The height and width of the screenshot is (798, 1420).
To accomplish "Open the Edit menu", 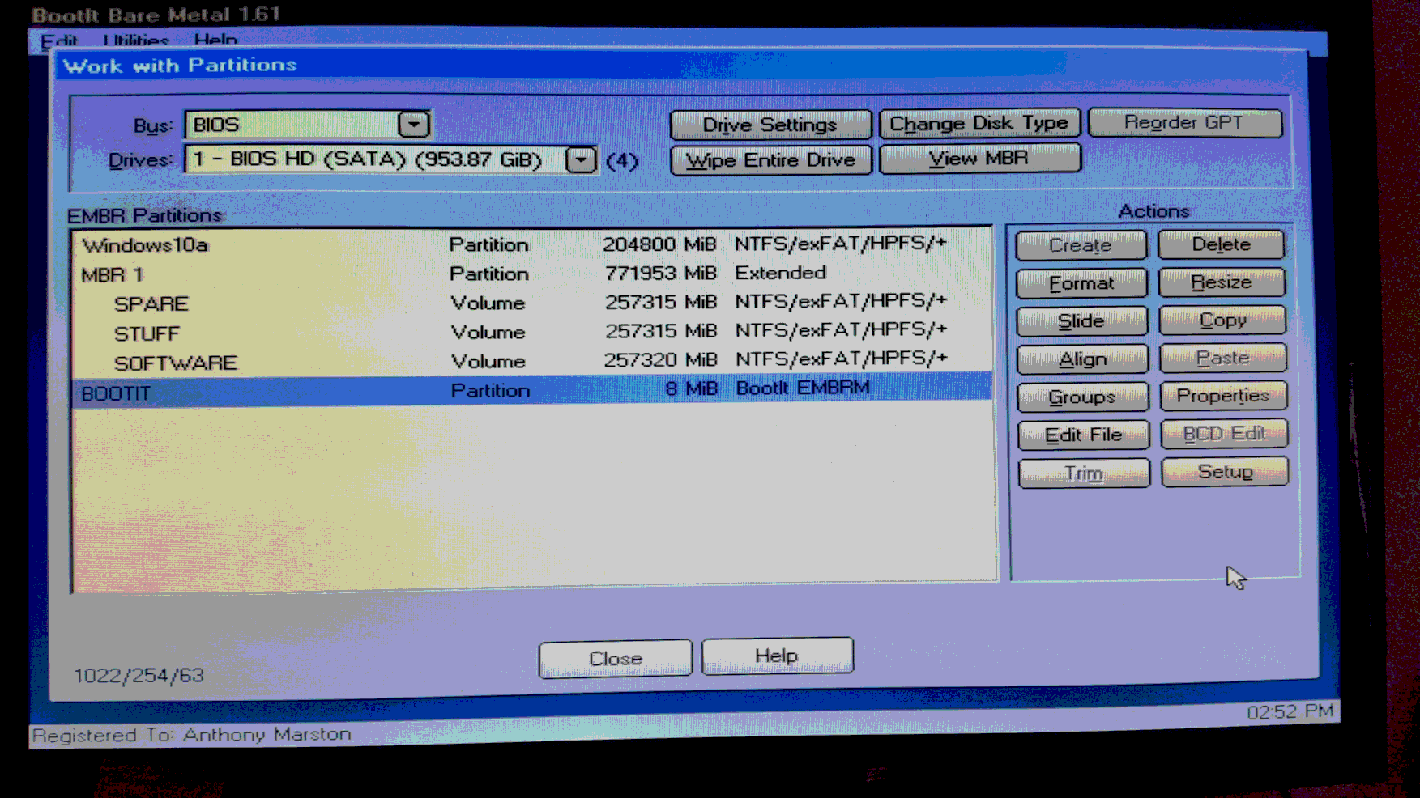I will (59, 40).
